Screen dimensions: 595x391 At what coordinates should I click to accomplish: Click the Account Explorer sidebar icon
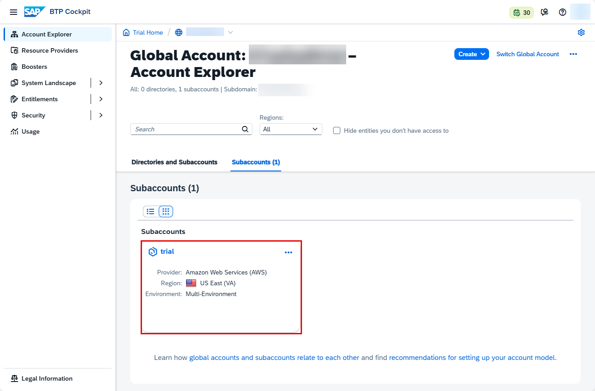point(14,34)
